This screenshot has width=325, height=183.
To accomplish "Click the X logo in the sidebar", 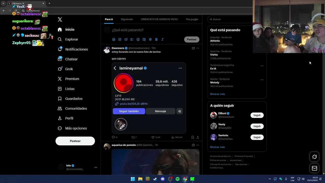I will [60, 20].
